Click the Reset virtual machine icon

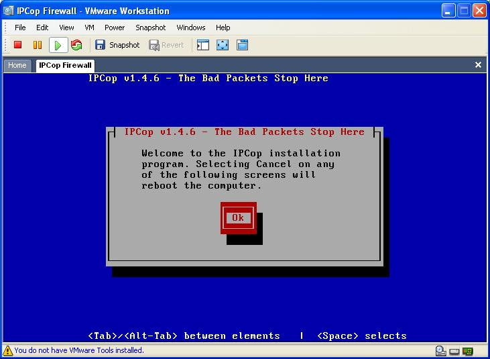[x=76, y=45]
